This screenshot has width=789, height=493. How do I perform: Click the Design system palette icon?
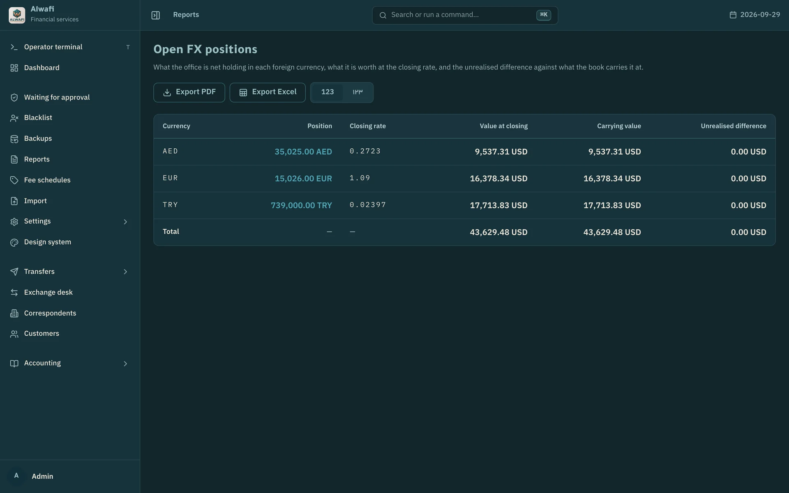pos(14,242)
